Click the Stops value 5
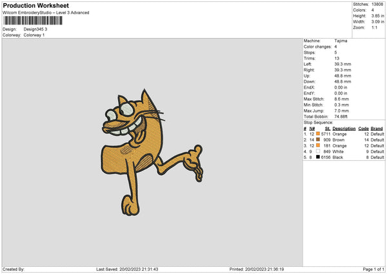 [335, 52]
